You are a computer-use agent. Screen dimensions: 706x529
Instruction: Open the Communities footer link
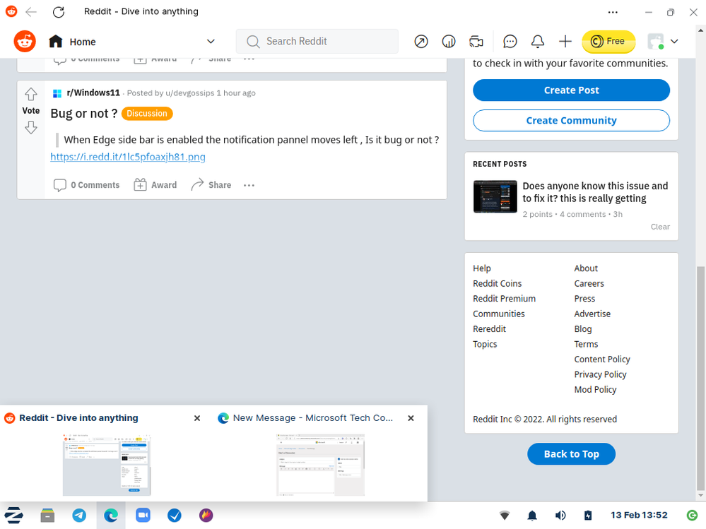coord(499,314)
